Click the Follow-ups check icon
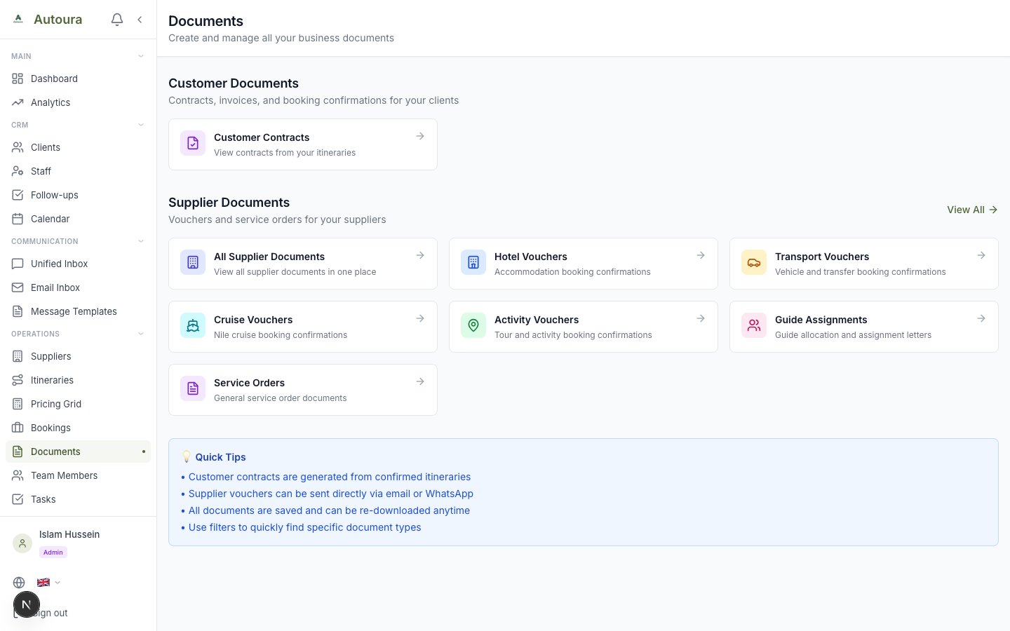The image size is (1010, 631). pyautogui.click(x=18, y=195)
